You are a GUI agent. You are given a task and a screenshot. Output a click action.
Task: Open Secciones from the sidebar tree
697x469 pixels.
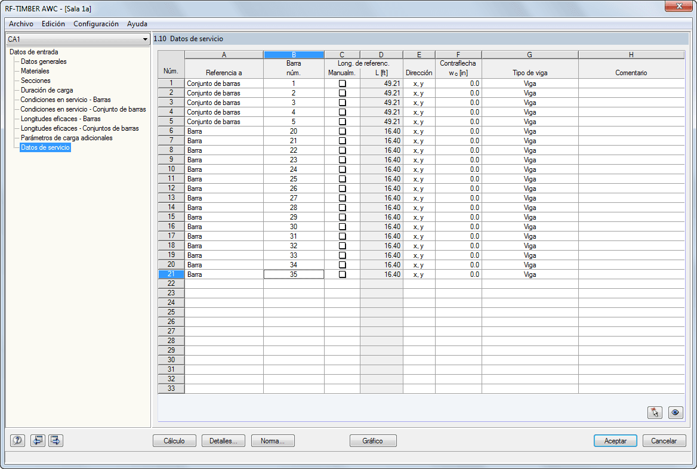[x=35, y=81]
